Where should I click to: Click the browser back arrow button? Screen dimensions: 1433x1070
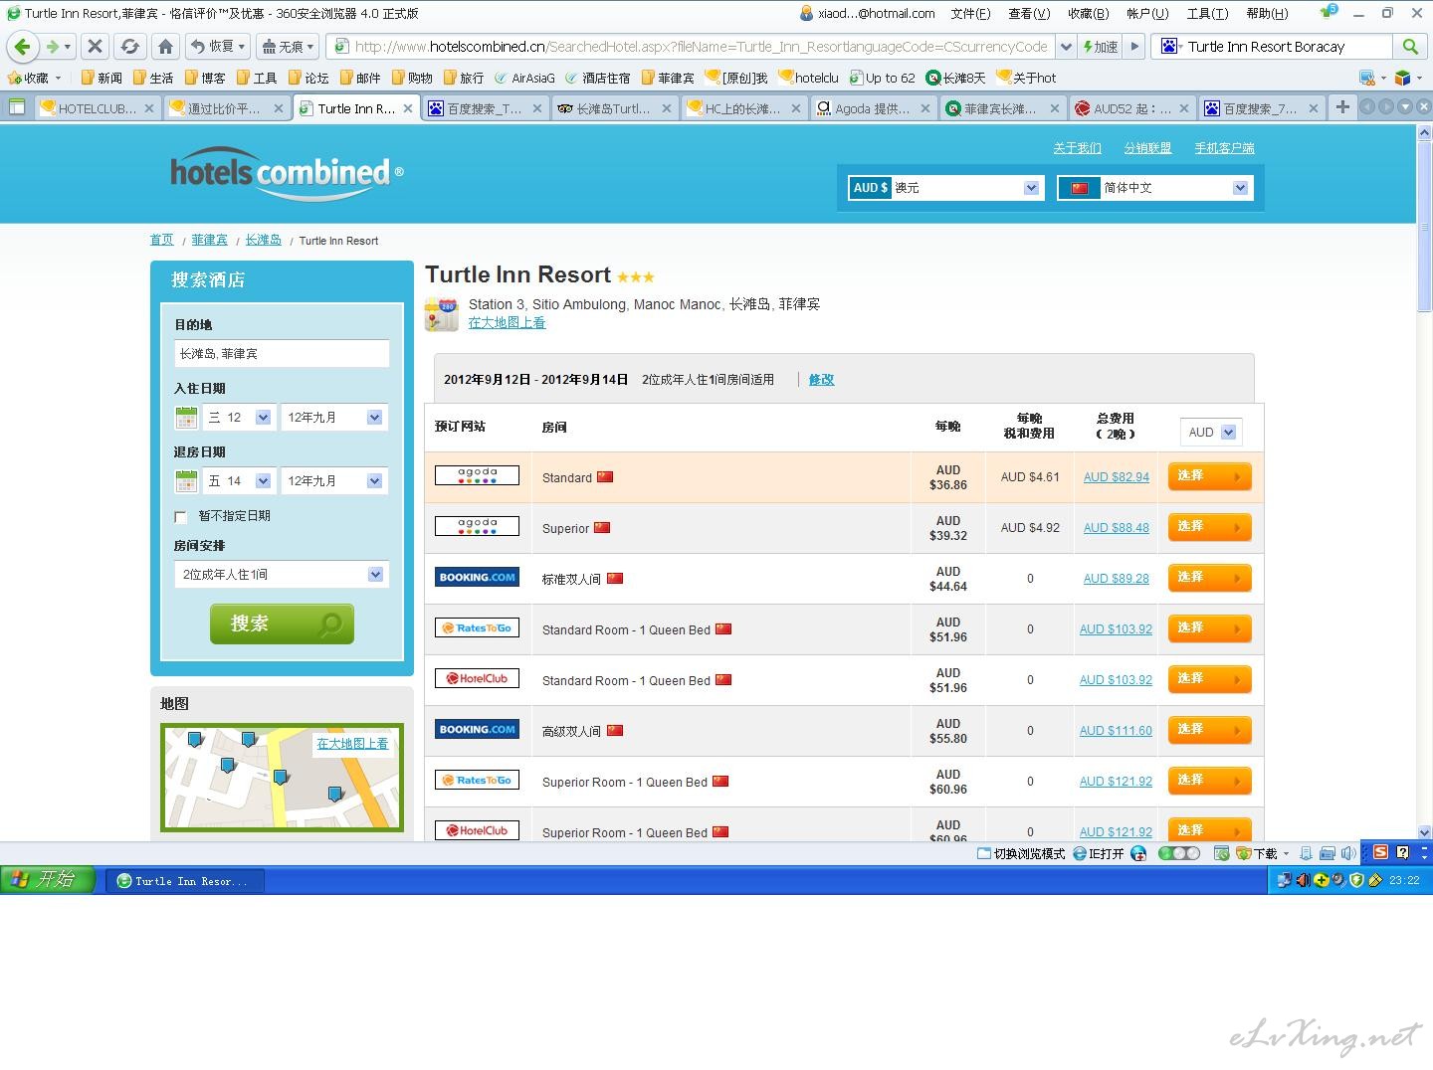coord(23,46)
